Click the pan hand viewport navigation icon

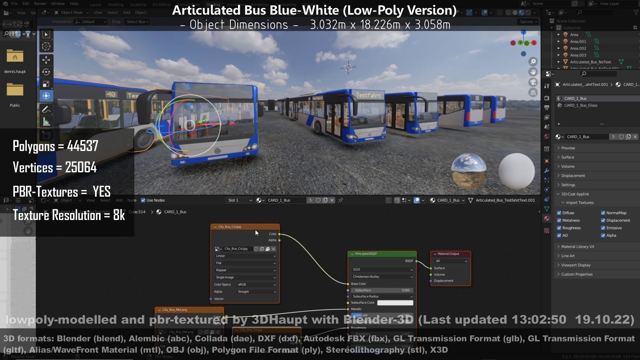point(533,72)
